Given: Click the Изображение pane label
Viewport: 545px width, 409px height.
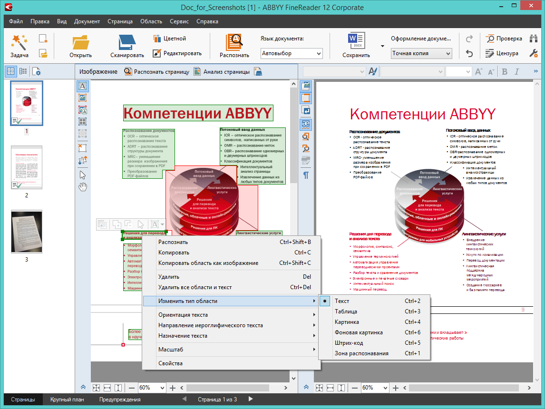Looking at the screenshot, I should click(x=98, y=72).
